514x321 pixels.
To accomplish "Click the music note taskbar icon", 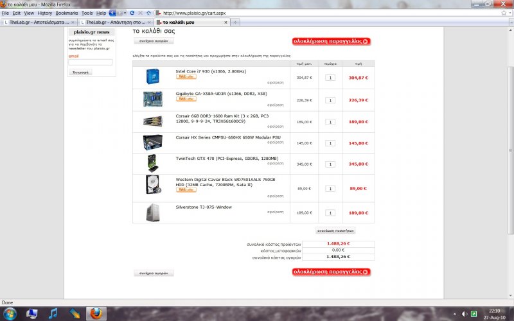I will click(53, 314).
